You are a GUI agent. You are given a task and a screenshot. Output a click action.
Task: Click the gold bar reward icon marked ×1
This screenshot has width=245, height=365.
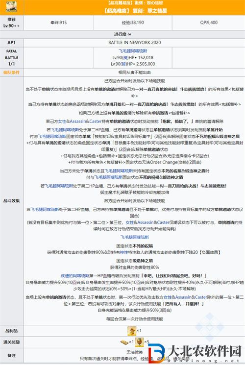click(x=124, y=342)
